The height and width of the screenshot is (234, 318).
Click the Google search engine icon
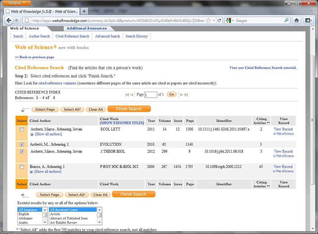(229, 20)
